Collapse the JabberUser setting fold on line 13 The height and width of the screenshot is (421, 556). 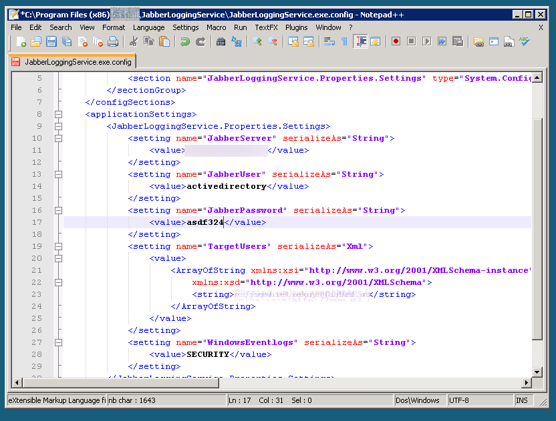click(x=59, y=175)
